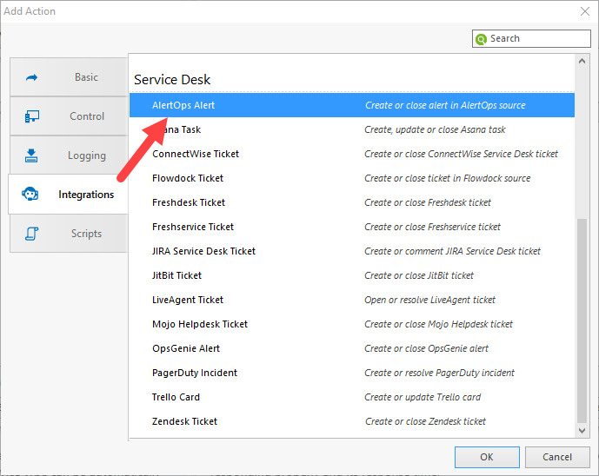The height and width of the screenshot is (476, 599).
Task: Click 'Create or close JitBit ticket' description
Action: pos(419,275)
